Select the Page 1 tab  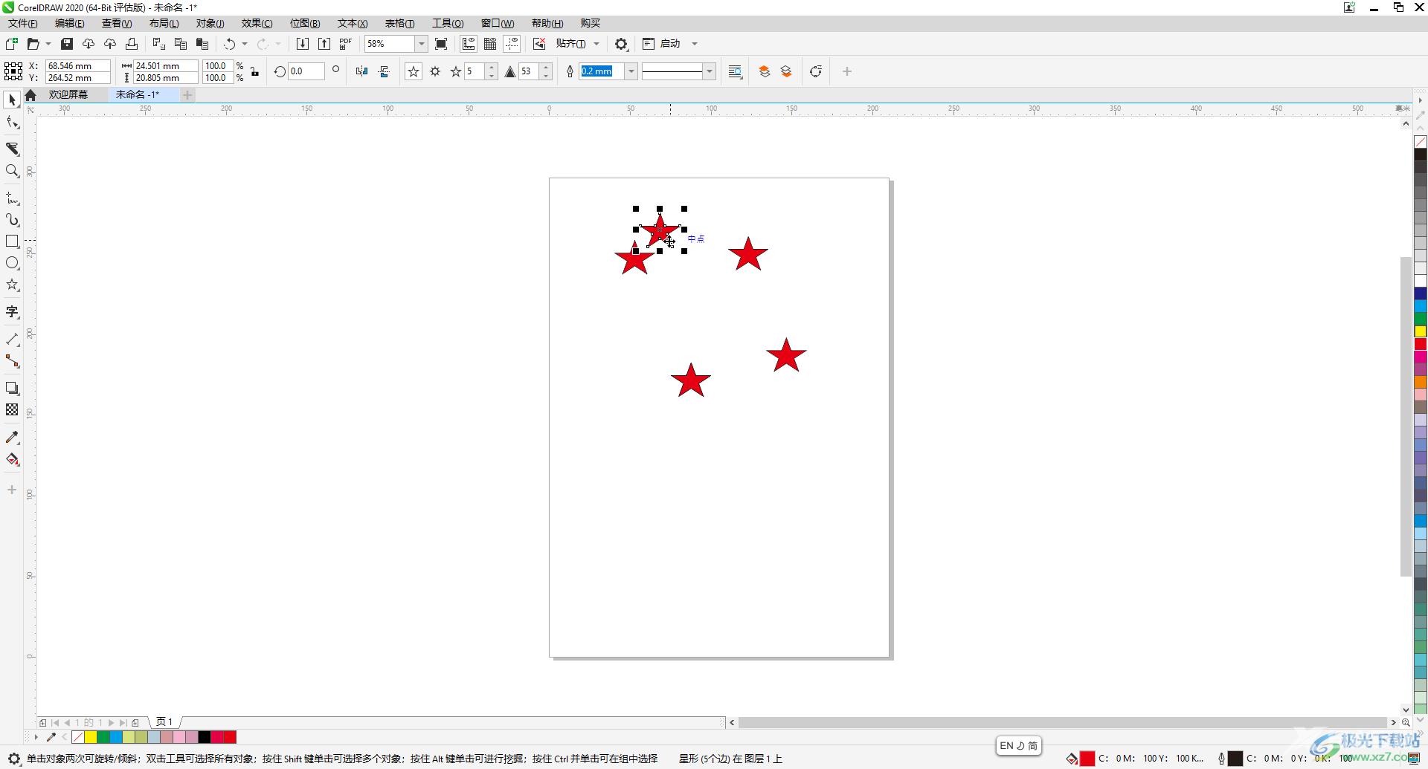point(164,721)
